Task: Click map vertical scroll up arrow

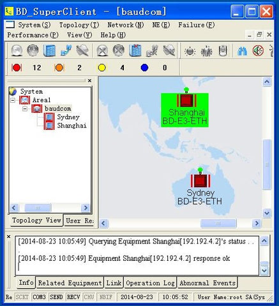Action: coord(267,82)
